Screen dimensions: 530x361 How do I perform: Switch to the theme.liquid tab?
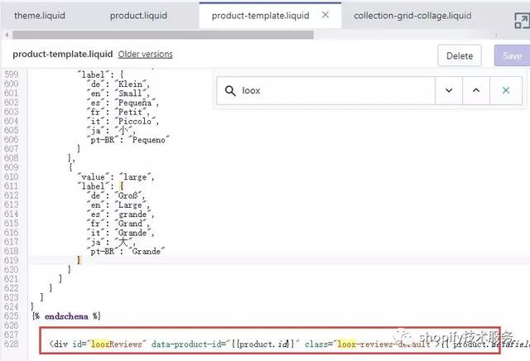pos(40,16)
